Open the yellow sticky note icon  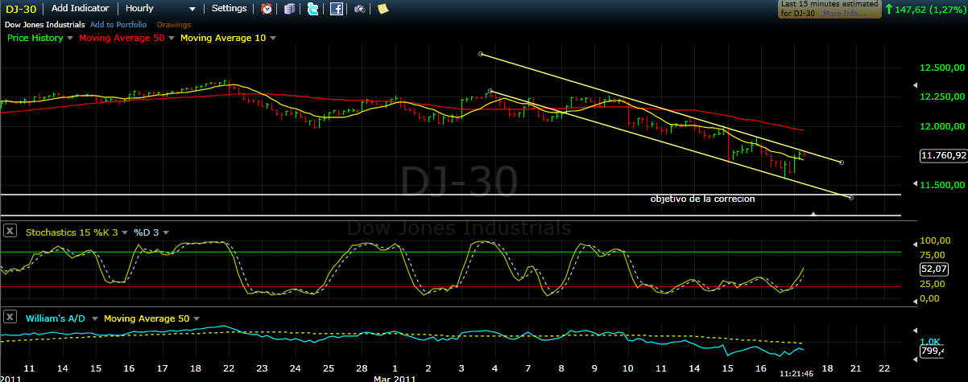383,9
